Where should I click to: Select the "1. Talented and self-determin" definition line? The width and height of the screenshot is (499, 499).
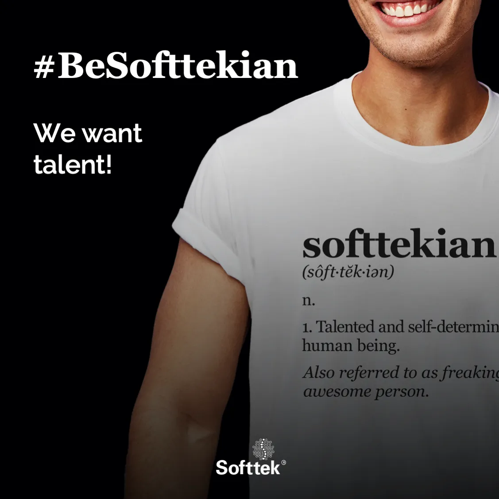[x=400, y=327]
